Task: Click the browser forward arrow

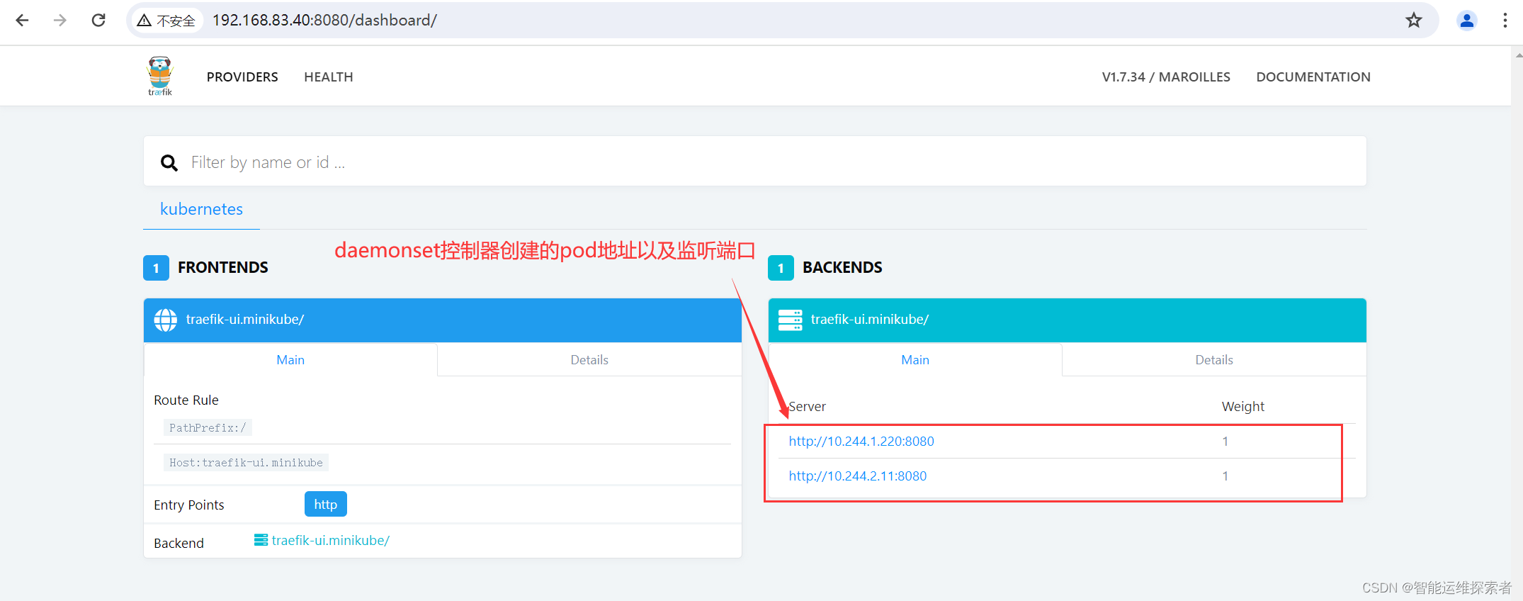Action: 60,21
